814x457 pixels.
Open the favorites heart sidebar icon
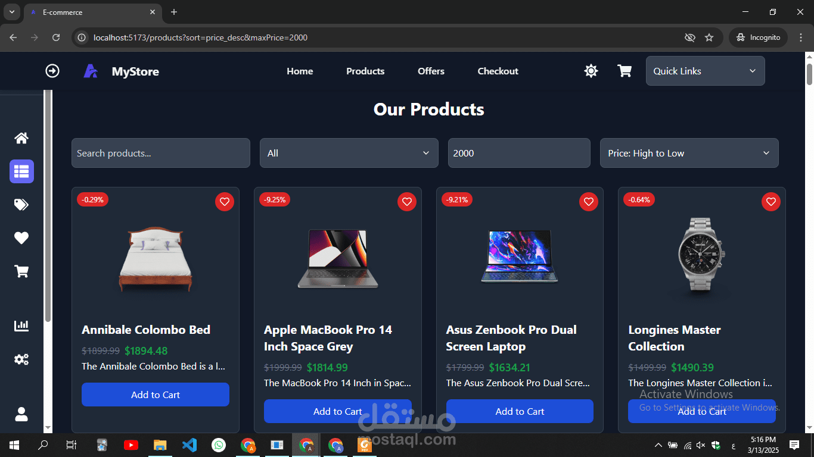[x=21, y=238]
